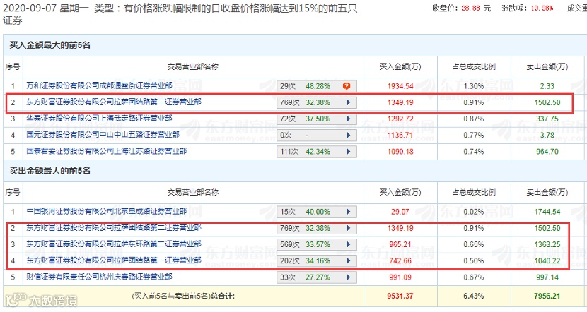
Task: Expand arrow next to 33次 27.27%
Action: [x=349, y=277]
